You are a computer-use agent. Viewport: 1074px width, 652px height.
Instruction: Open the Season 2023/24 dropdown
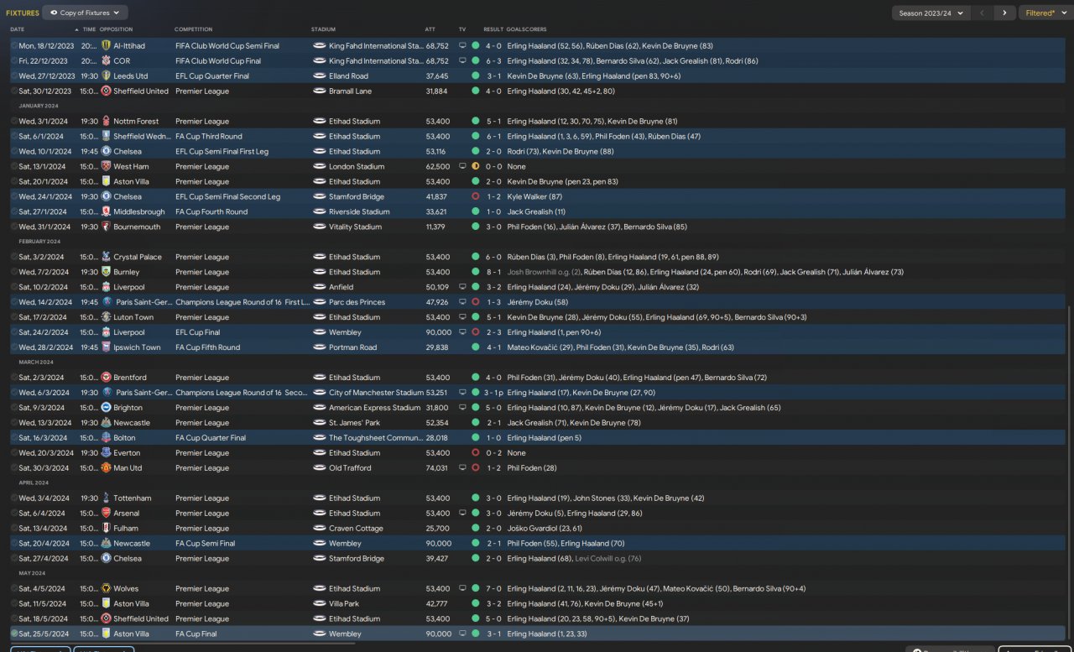(931, 13)
